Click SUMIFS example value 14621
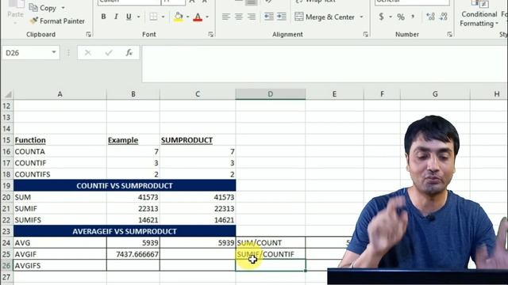The image size is (508, 285). coord(133,220)
